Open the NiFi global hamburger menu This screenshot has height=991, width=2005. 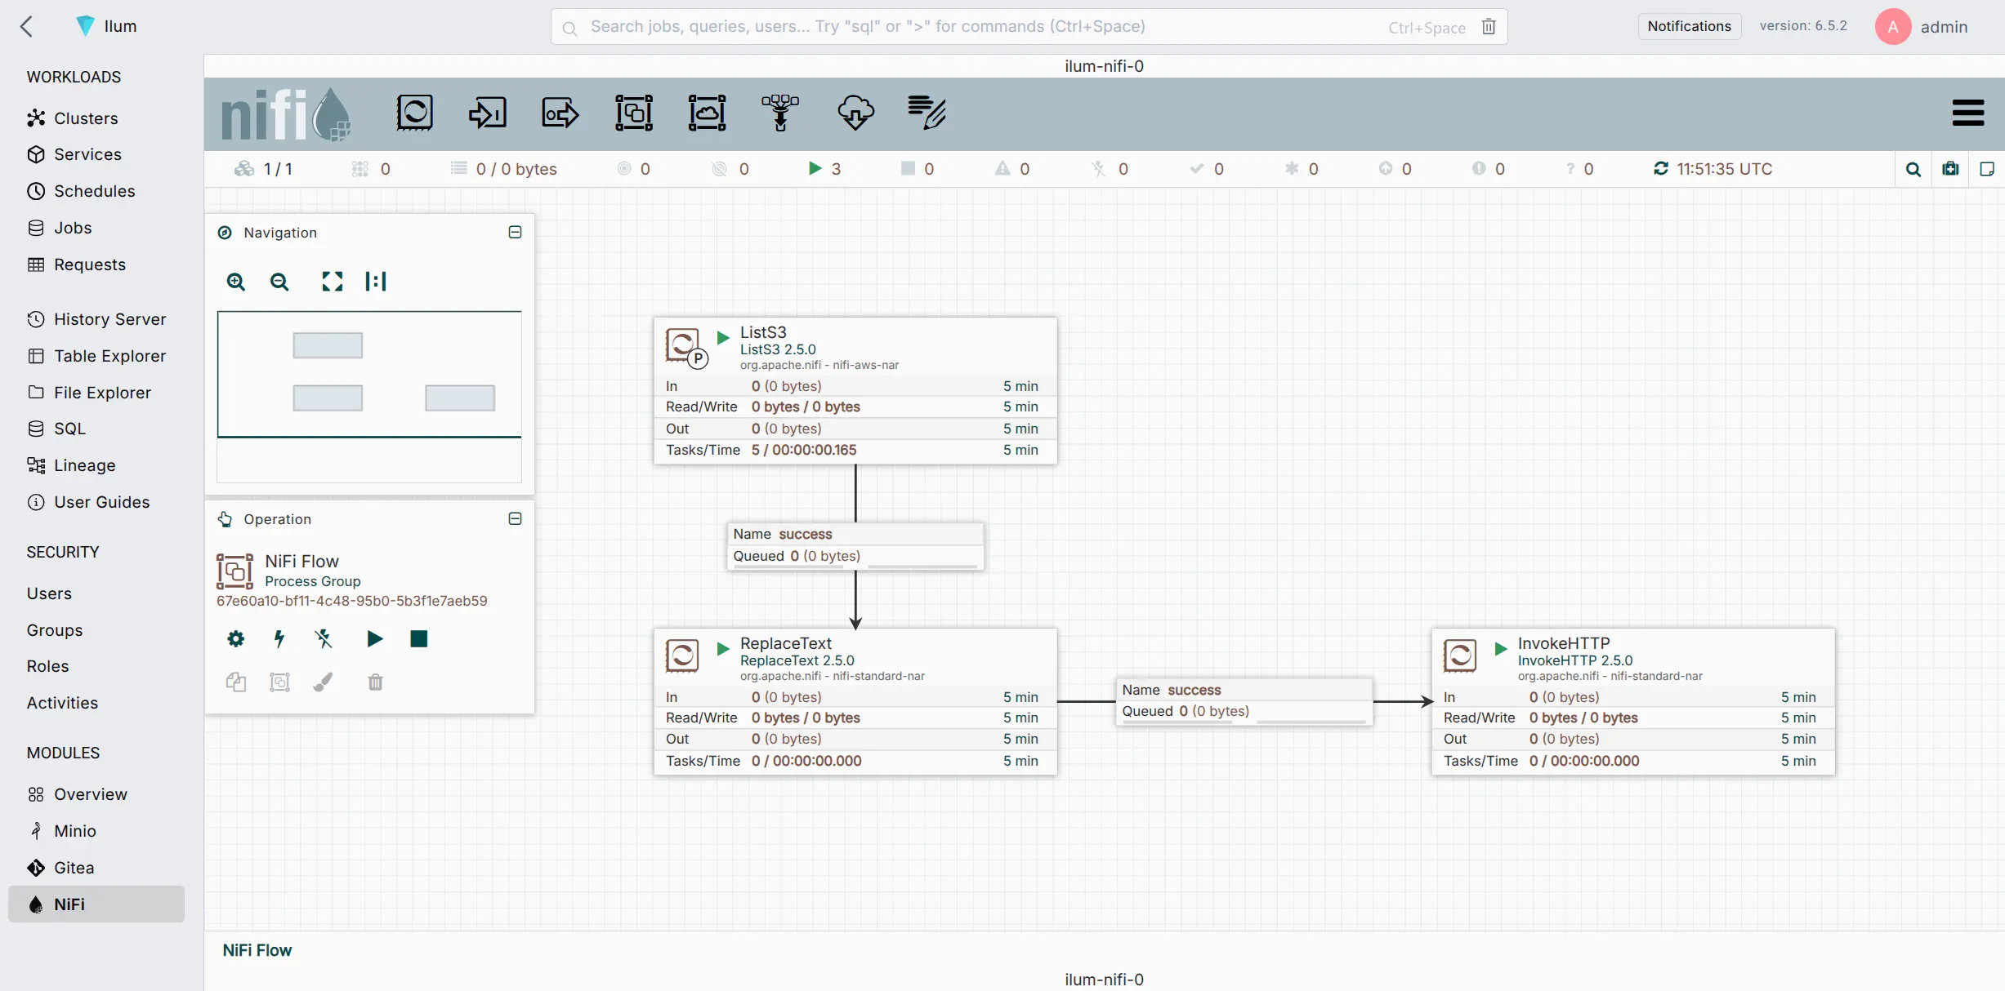tap(1968, 113)
